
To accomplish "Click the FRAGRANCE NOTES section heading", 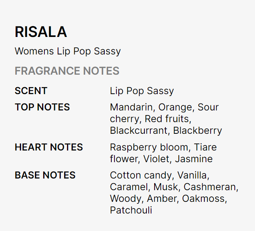I will click(x=67, y=71).
